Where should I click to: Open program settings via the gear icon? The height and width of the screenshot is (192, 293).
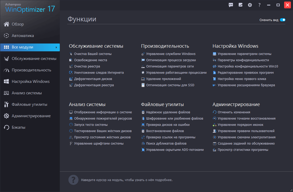250,5
